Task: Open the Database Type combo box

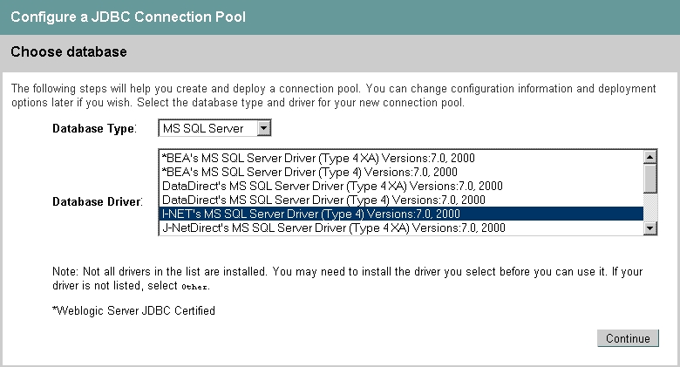Action: point(214,128)
